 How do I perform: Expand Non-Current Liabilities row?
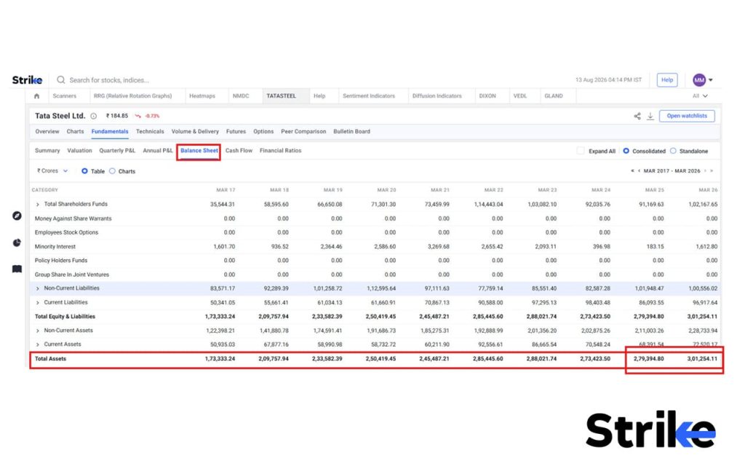coord(38,288)
